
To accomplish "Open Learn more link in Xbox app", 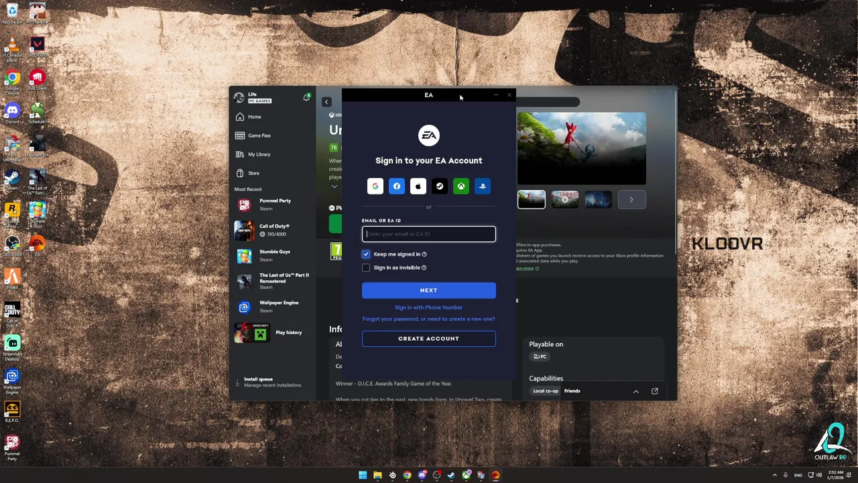I will click(x=528, y=268).
